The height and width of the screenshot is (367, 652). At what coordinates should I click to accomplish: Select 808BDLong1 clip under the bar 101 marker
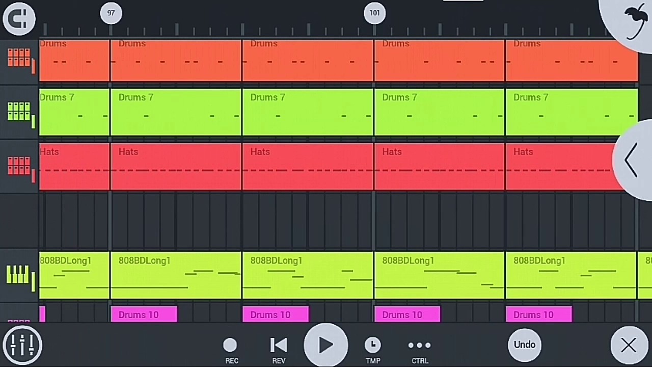tap(440, 275)
